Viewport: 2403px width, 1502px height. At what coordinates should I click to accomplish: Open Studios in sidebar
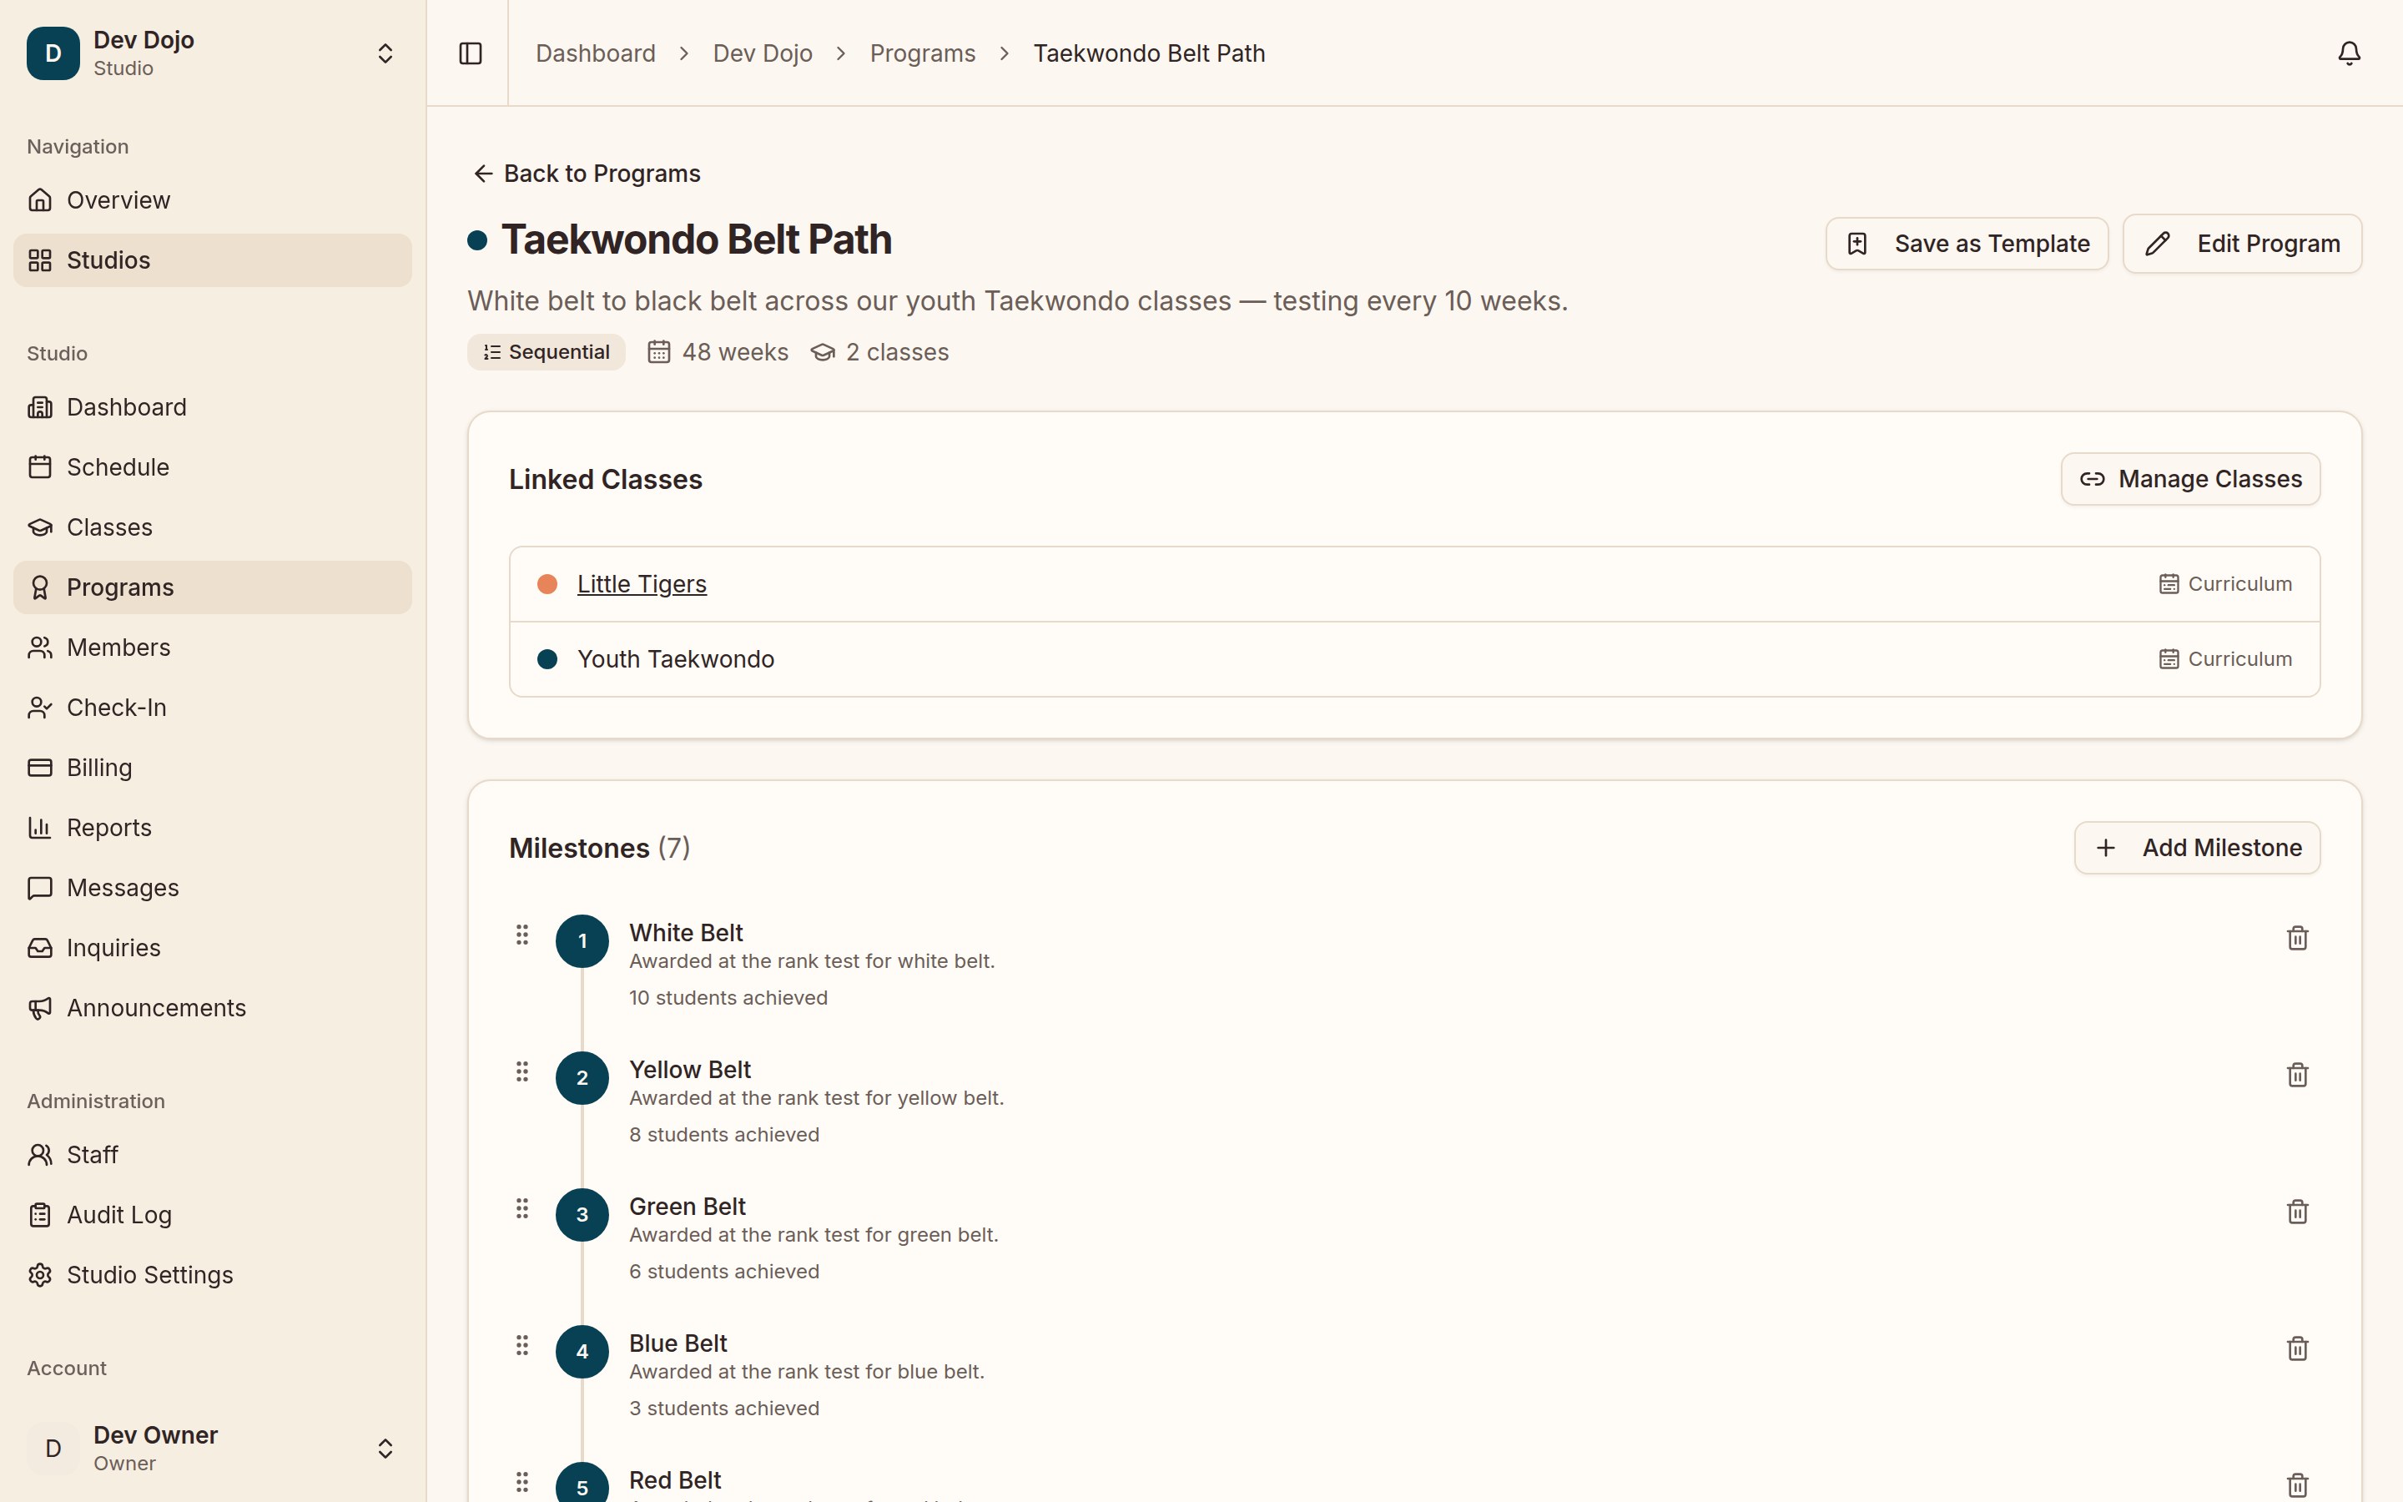pos(213,260)
